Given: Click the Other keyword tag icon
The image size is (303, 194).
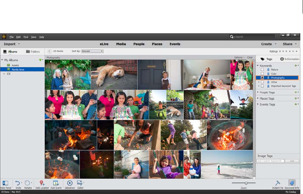Looking at the screenshot, I should click(x=268, y=82).
